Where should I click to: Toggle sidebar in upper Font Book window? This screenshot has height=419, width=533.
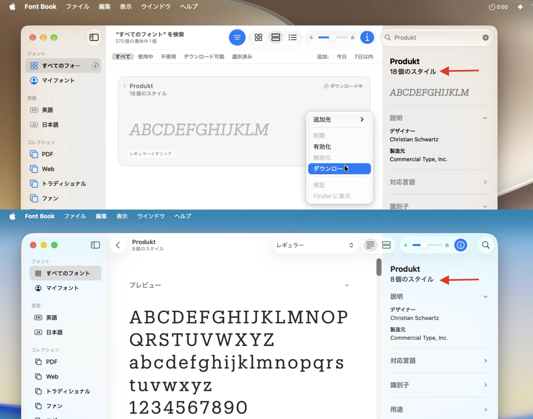[x=94, y=37]
